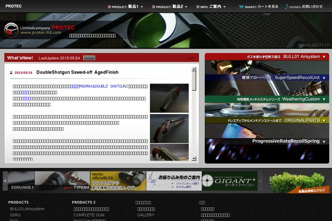Open the GIGANT target paper banner

(x=230, y=181)
